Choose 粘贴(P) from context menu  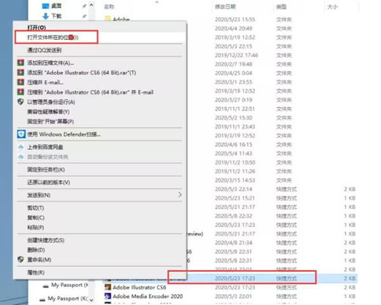[x=36, y=228]
